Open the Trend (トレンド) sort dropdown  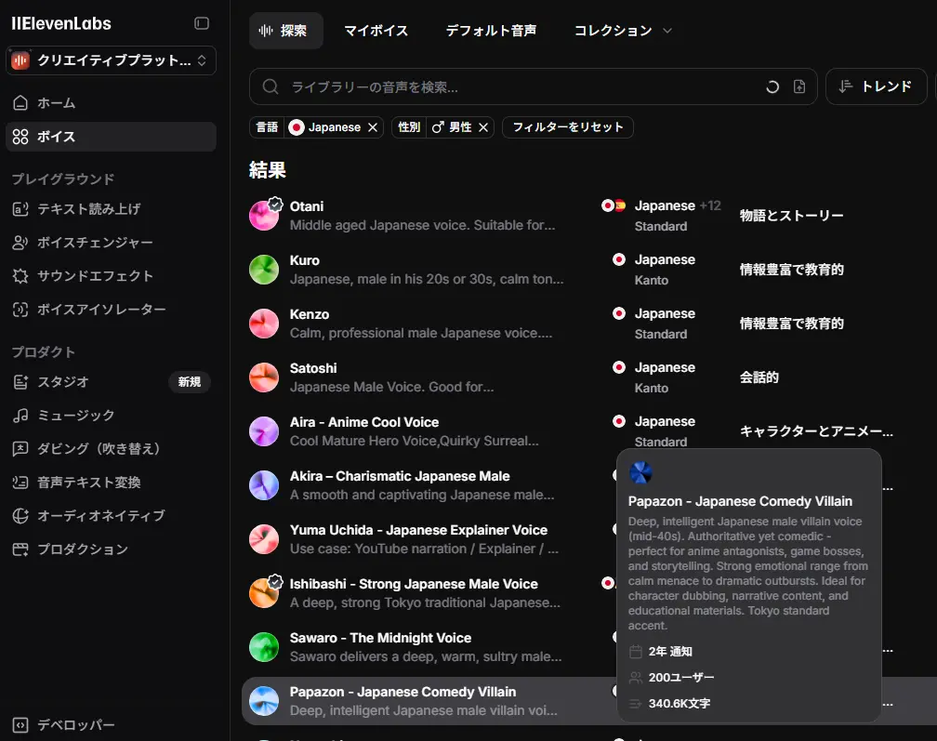click(876, 86)
